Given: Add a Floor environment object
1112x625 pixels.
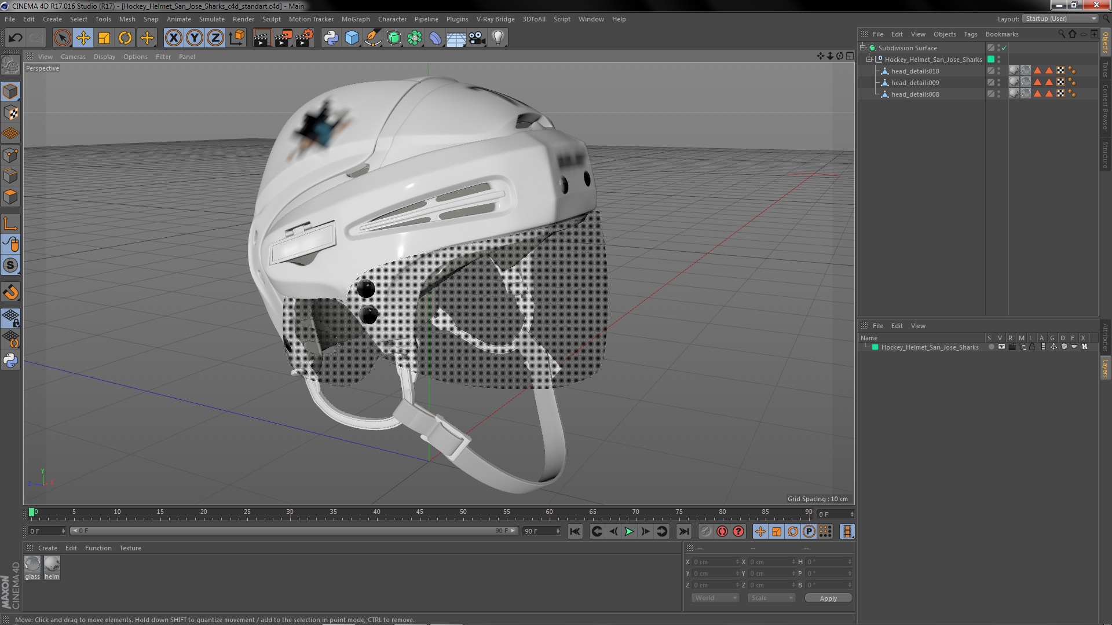Looking at the screenshot, I should (x=456, y=38).
